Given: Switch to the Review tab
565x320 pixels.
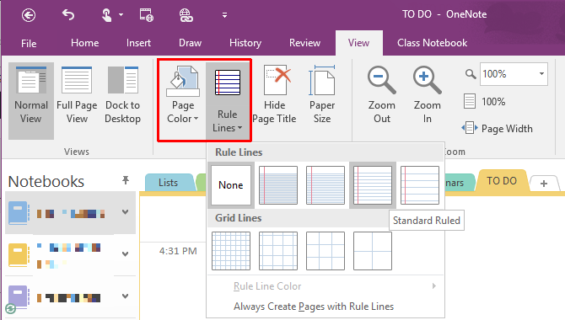Looking at the screenshot, I should coord(304,43).
